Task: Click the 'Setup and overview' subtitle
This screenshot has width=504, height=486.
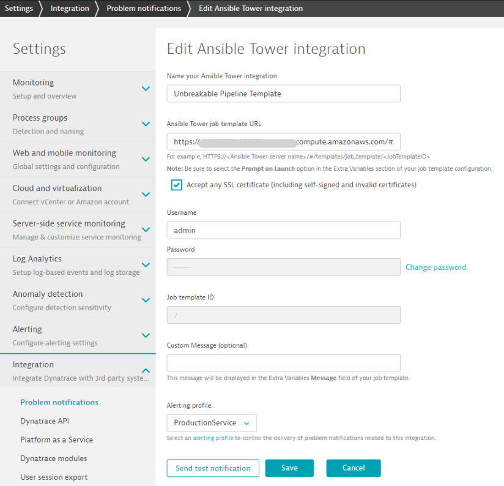Action: pos(45,96)
